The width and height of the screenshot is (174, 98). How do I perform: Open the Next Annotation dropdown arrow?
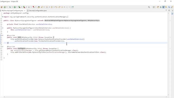tap(49, 7)
